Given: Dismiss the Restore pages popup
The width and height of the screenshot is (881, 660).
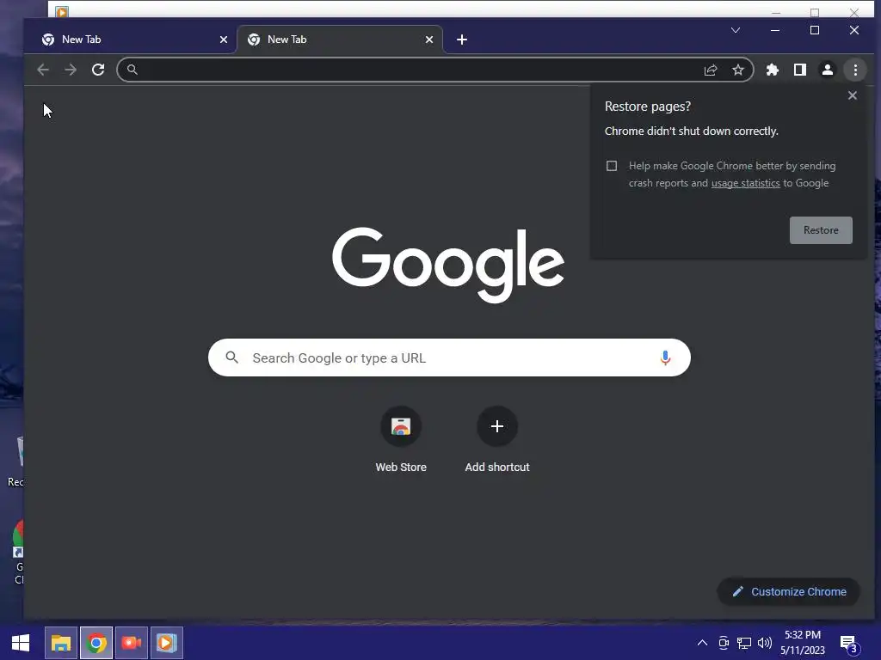Looking at the screenshot, I should (x=853, y=95).
